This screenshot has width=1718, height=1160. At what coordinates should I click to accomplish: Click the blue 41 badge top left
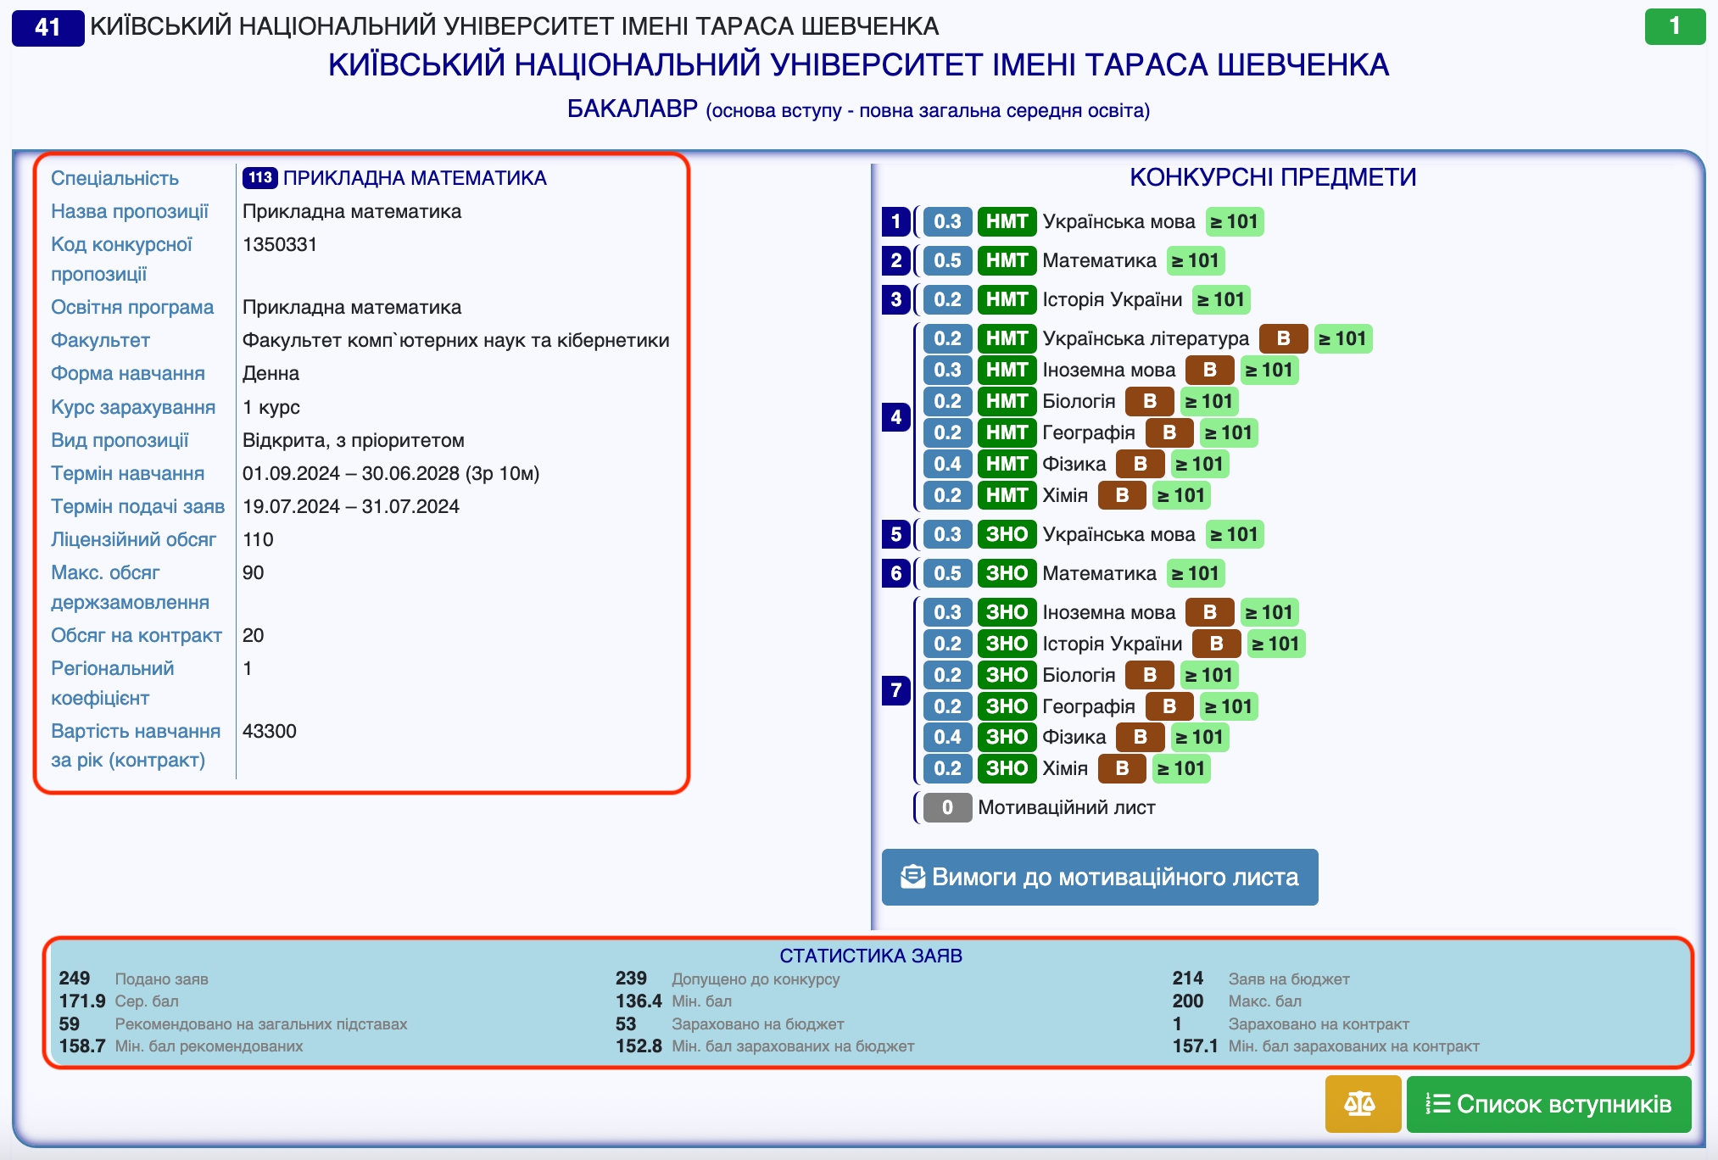[x=47, y=27]
